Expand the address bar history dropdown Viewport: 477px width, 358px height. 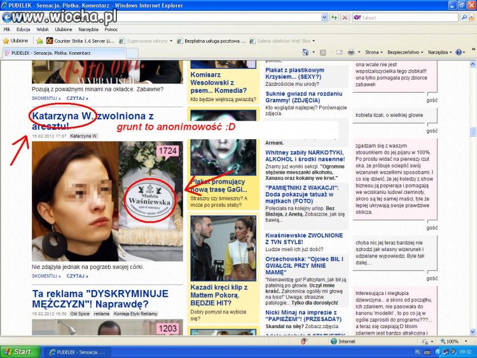point(324,18)
